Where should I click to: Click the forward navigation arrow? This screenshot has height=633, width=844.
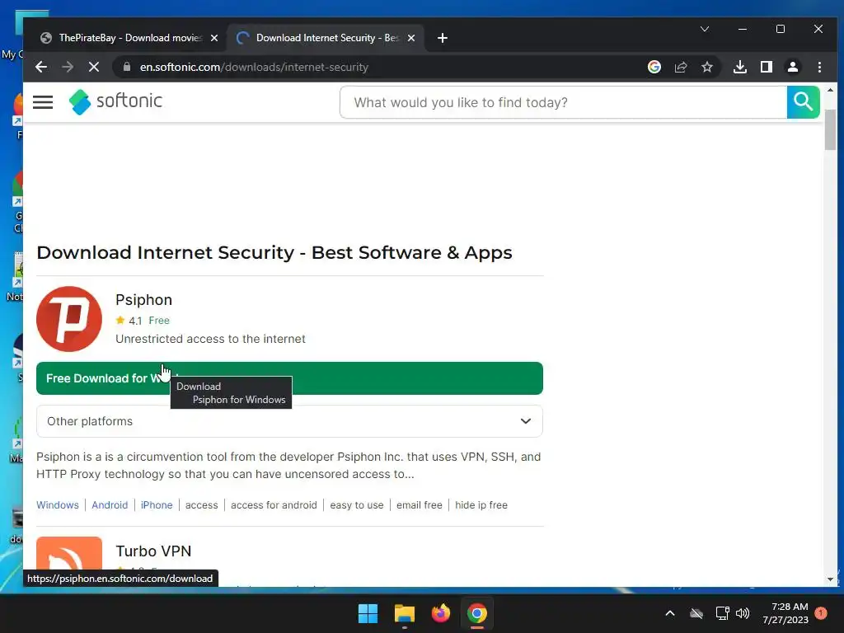click(x=68, y=68)
